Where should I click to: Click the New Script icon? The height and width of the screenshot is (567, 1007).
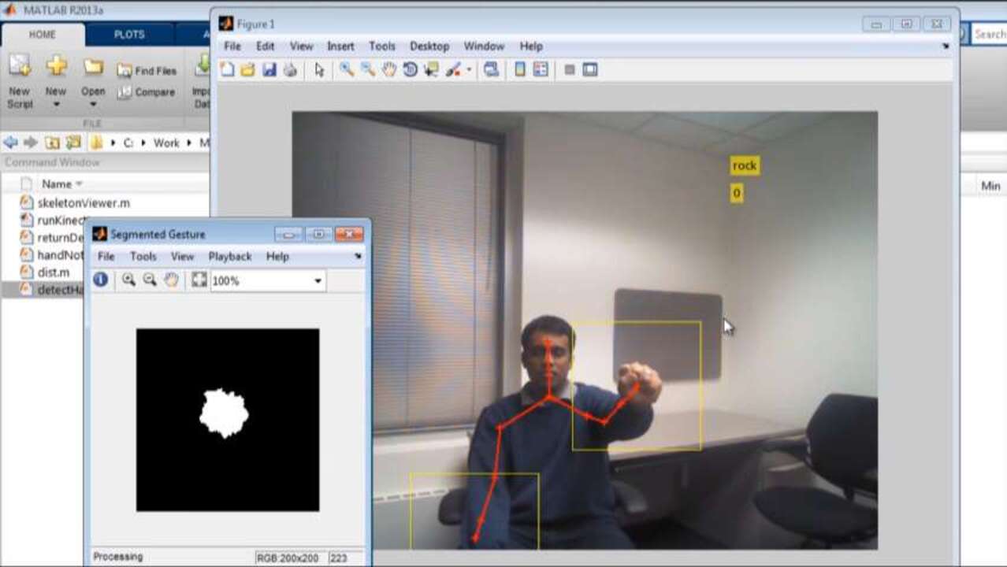pos(20,79)
